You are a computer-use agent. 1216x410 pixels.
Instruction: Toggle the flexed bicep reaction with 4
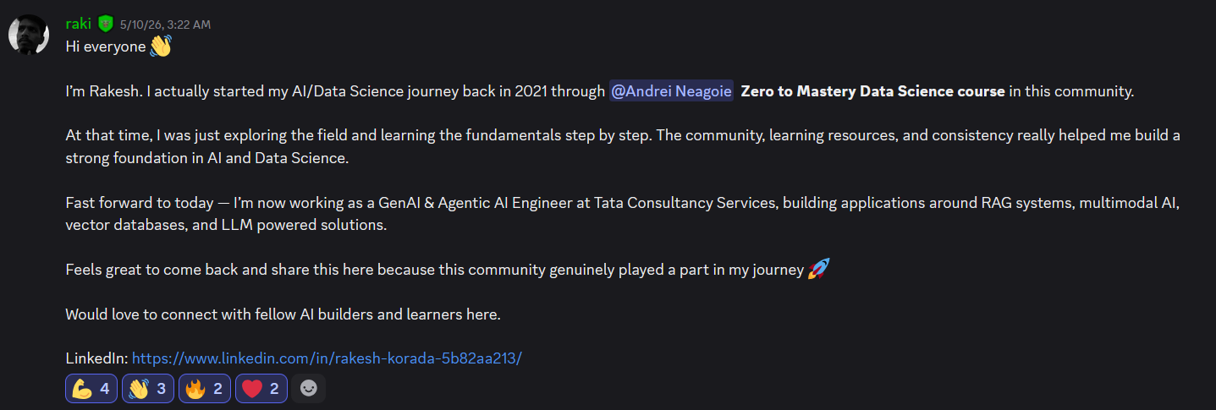pos(91,389)
